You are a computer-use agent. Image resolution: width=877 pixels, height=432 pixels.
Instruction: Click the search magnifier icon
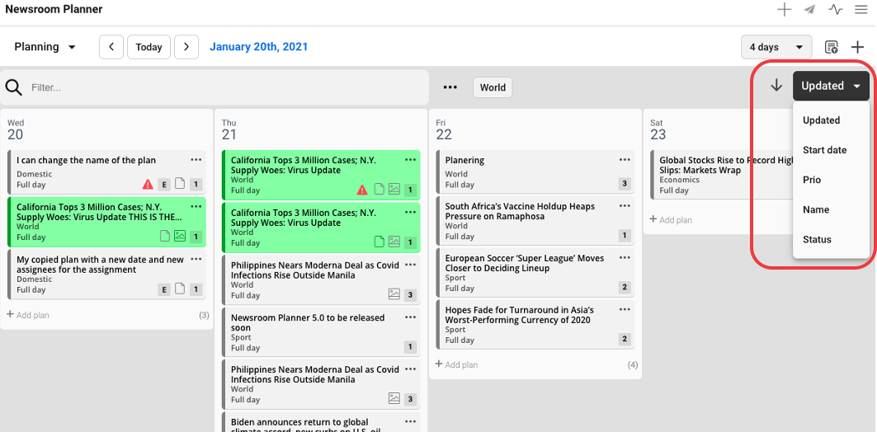[x=14, y=87]
